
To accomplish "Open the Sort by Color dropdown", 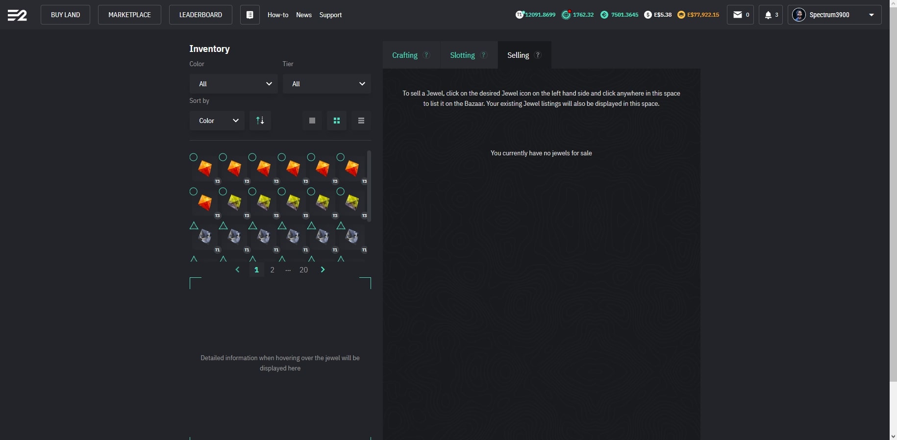I will 217,121.
